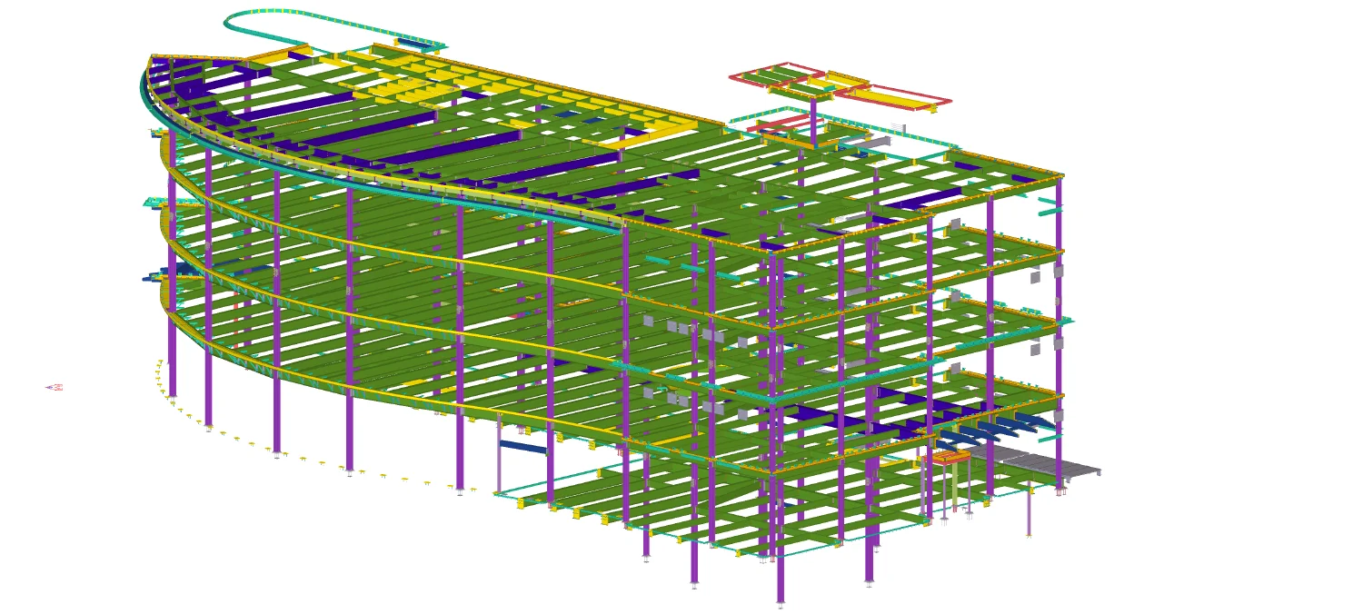Pick the red rooftop frame above the roof

pos(841,87)
